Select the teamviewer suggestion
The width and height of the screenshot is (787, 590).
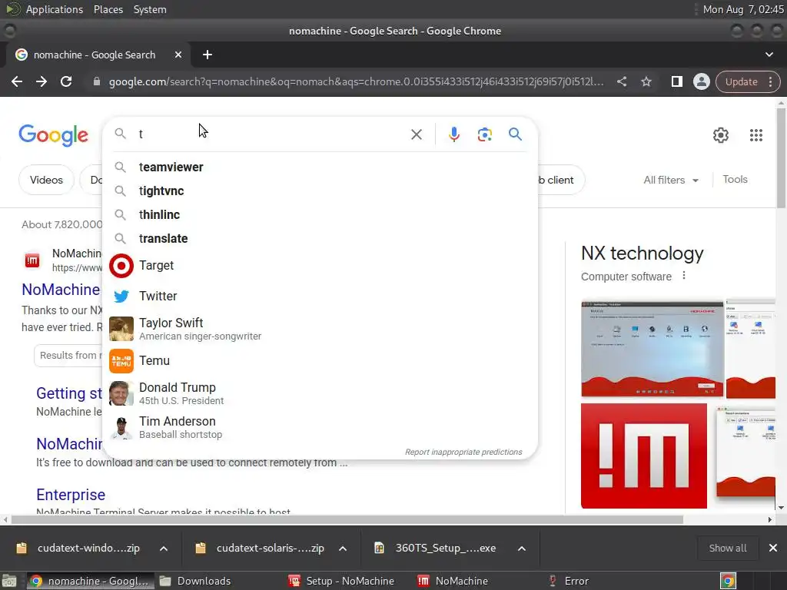320,167
